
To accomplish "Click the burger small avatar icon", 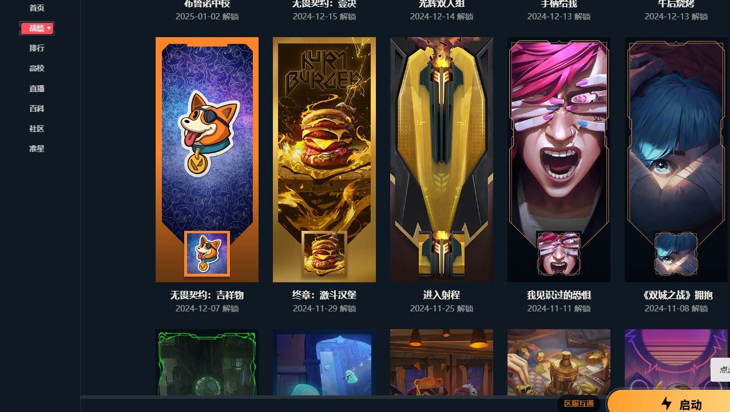I will [x=324, y=253].
